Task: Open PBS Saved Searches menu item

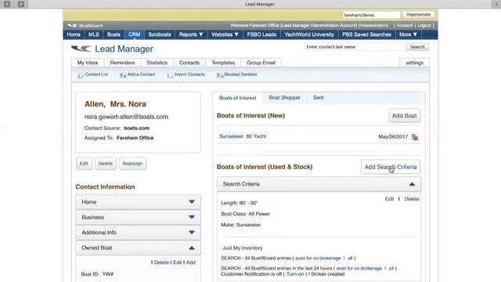Action: pyautogui.click(x=367, y=34)
